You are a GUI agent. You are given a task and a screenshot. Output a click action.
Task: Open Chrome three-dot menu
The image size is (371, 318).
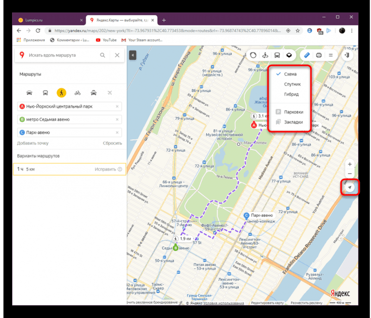point(352,31)
